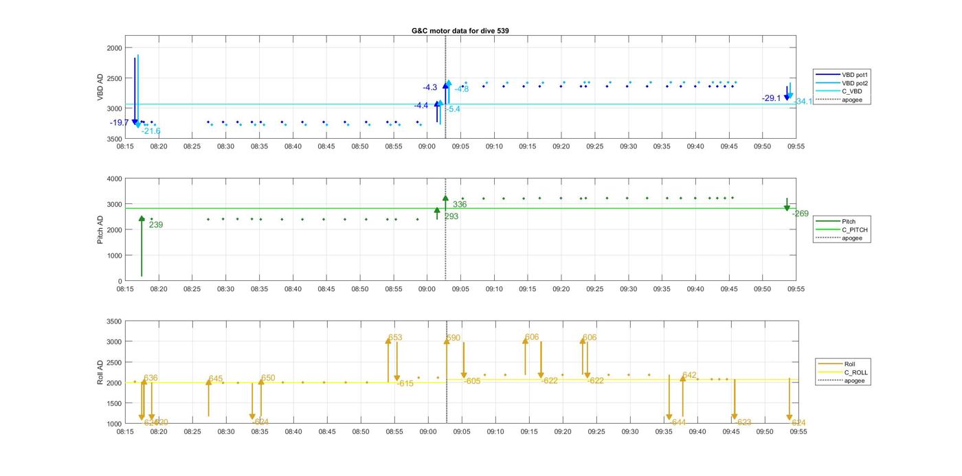Click the '-623' roll annotation
The image size is (962, 476).
pyautogui.click(x=743, y=422)
